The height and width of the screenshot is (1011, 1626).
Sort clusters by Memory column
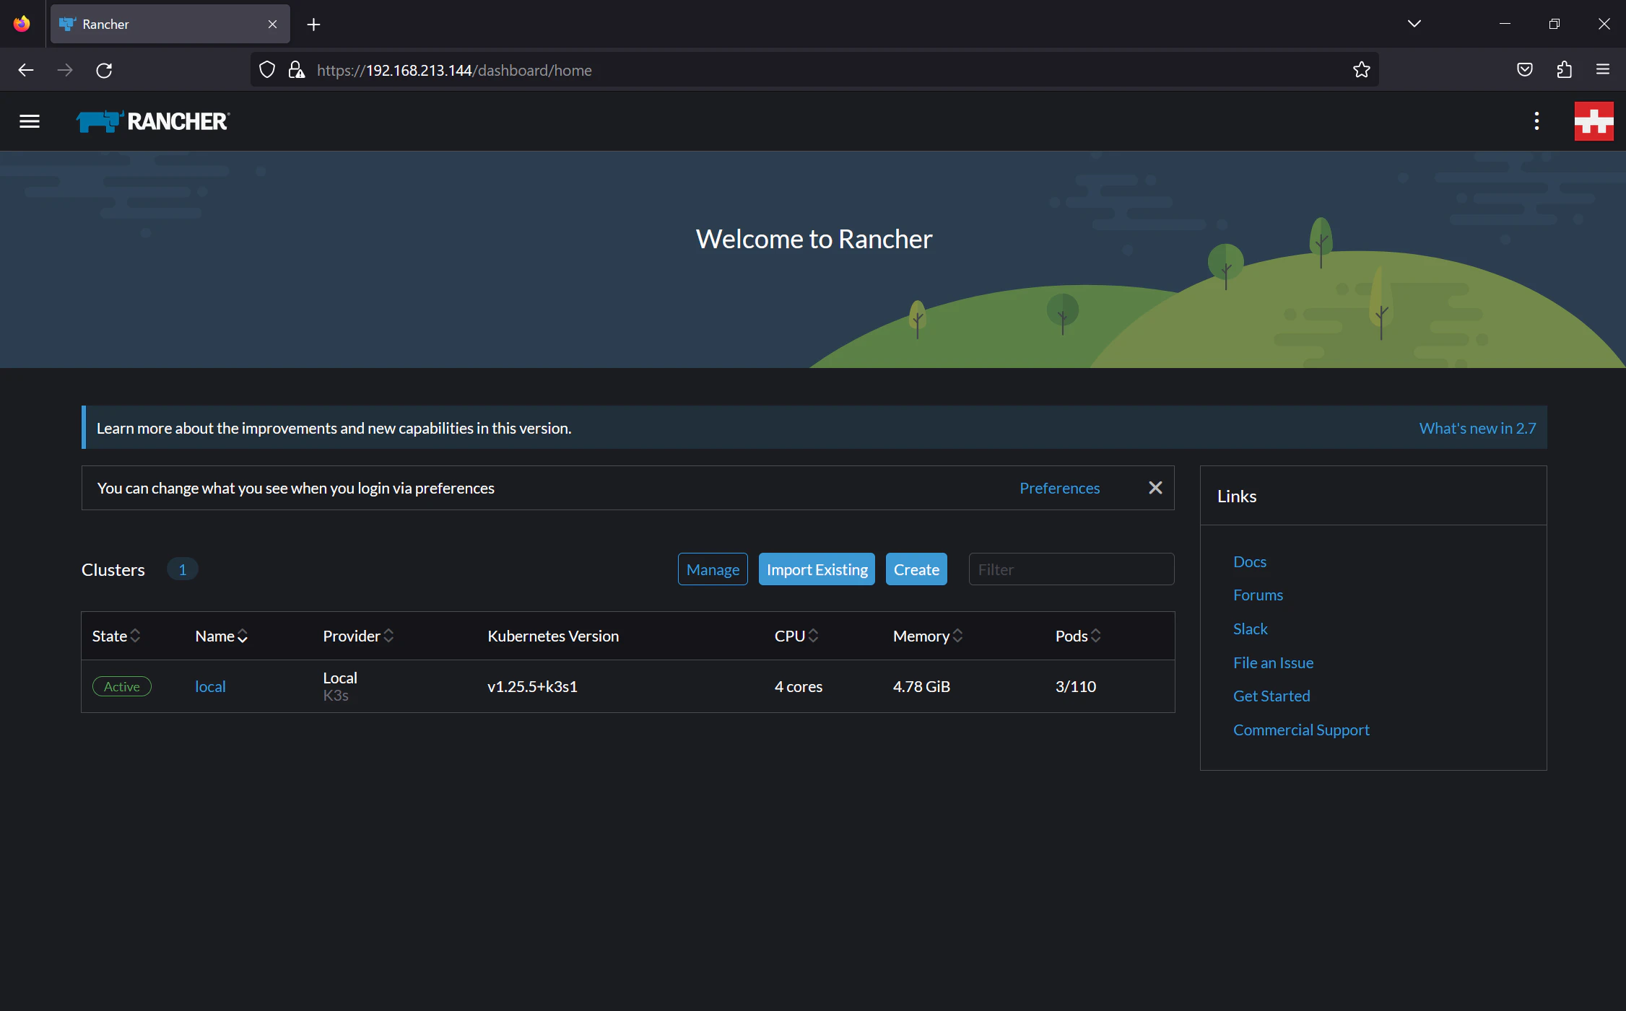[928, 636]
